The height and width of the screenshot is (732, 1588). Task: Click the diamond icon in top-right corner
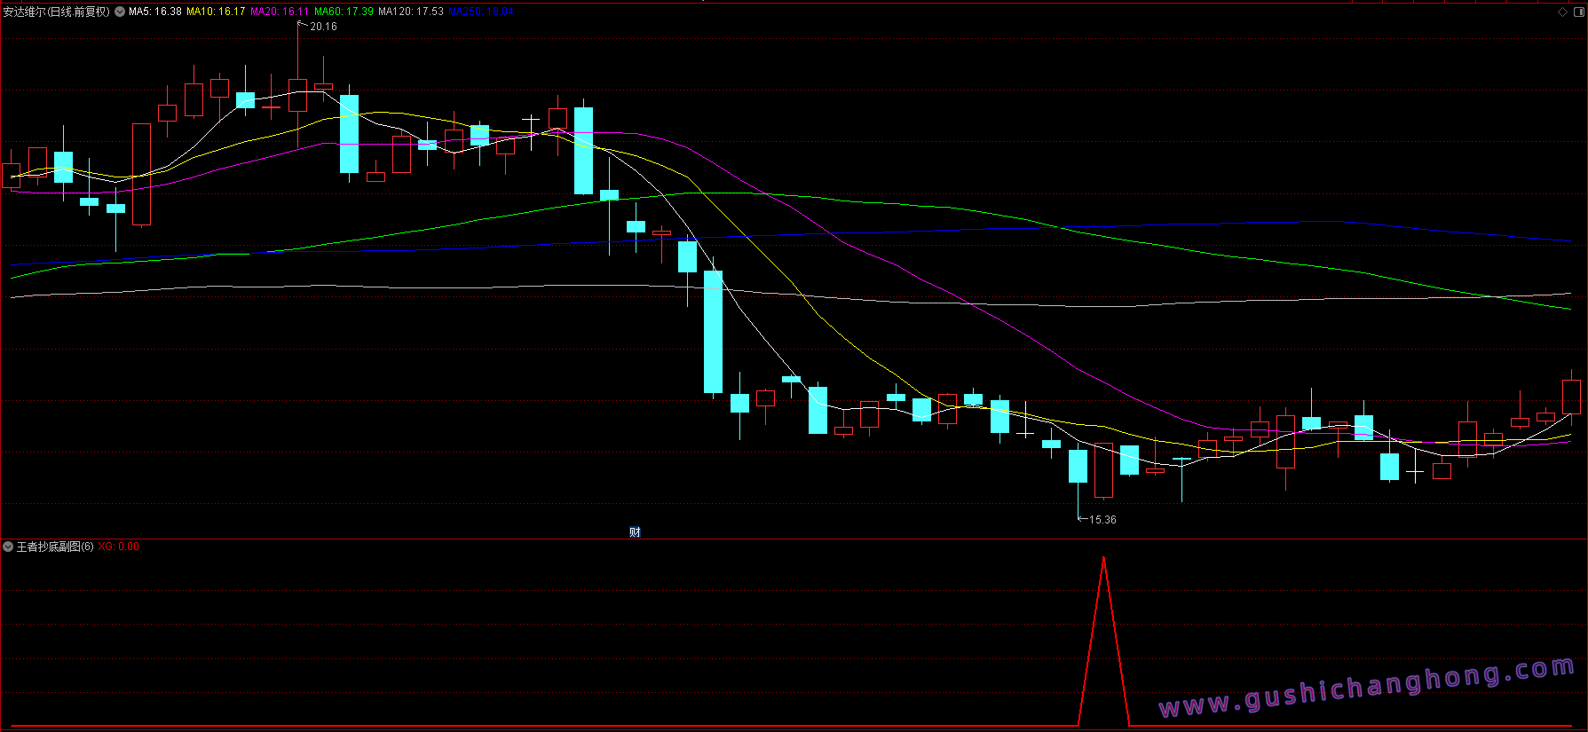1562,12
